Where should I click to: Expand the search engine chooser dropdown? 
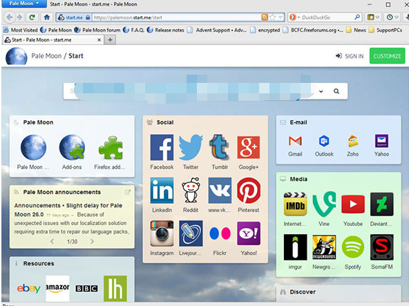pyautogui.click(x=321, y=91)
